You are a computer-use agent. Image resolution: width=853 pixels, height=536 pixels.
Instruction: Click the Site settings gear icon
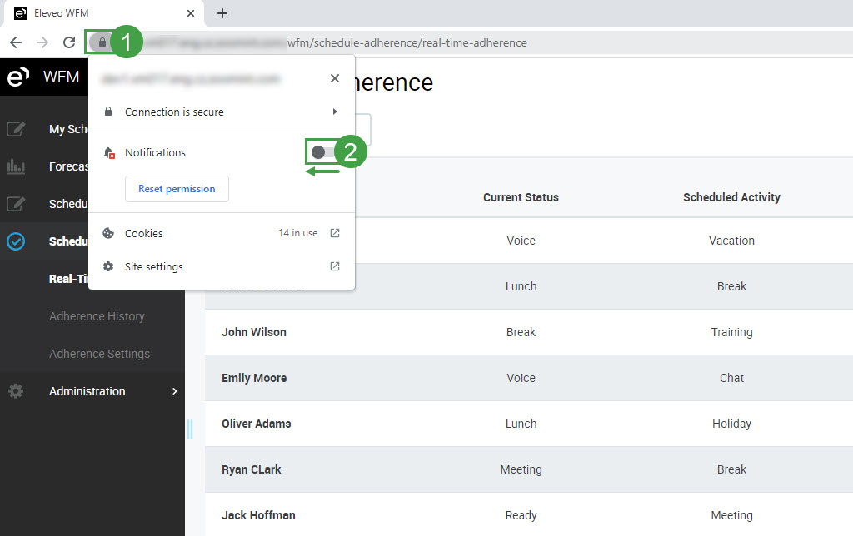pyautogui.click(x=108, y=266)
